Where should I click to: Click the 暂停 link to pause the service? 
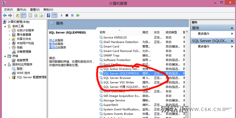[52, 44]
